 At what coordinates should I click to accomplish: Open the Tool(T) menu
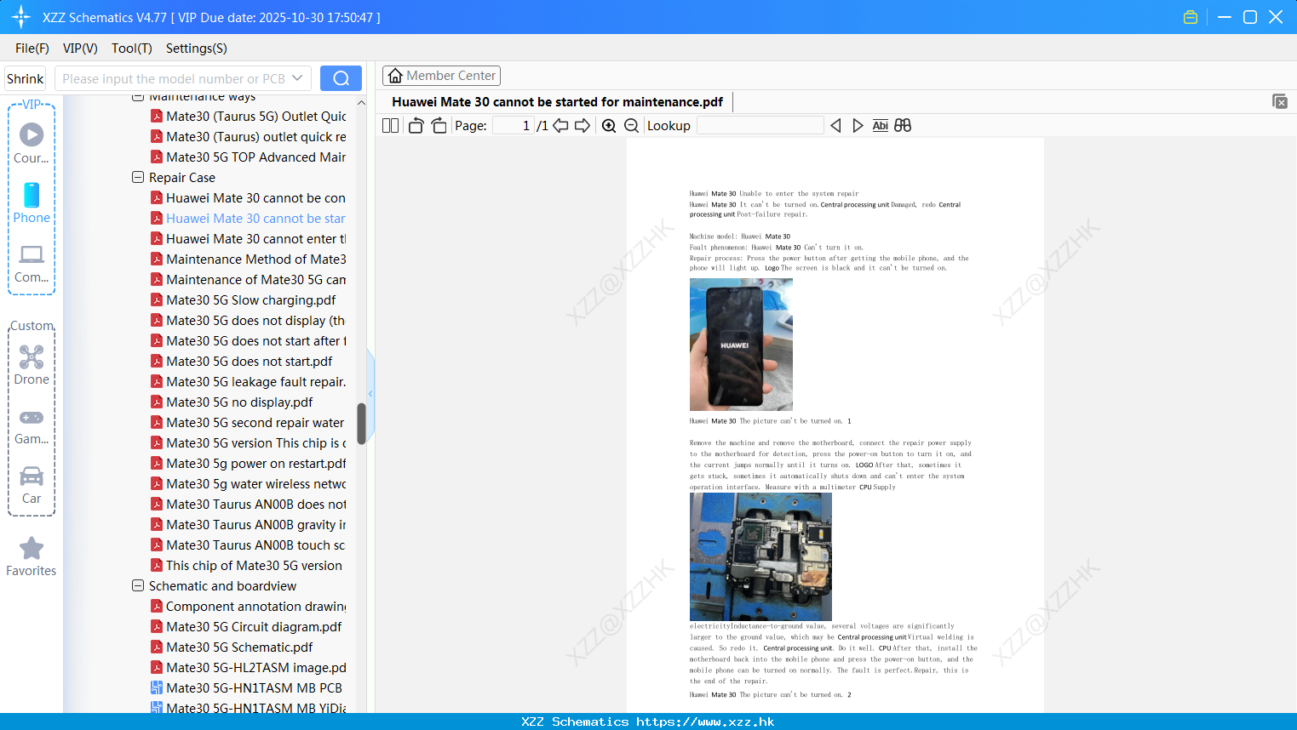(132, 48)
